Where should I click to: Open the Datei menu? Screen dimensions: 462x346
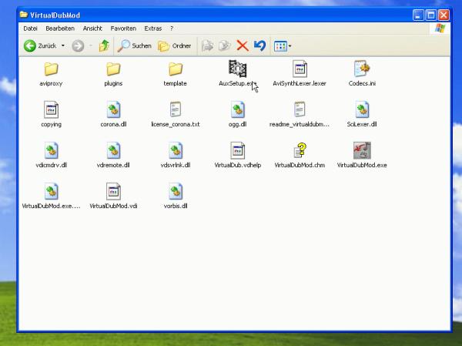point(30,28)
